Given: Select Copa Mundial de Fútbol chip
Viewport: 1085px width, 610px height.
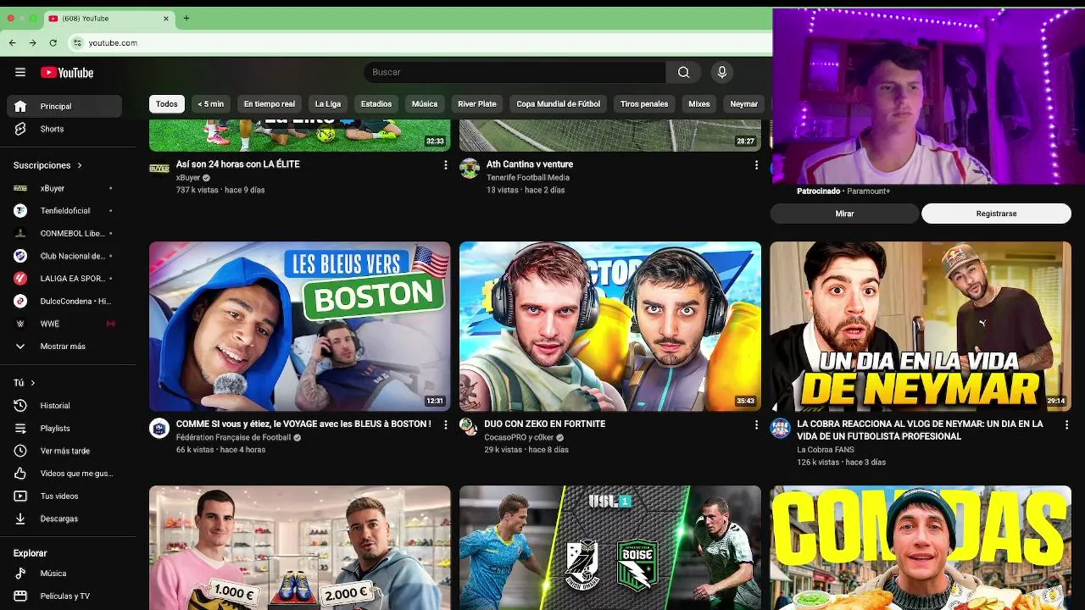Looking at the screenshot, I should [x=559, y=104].
